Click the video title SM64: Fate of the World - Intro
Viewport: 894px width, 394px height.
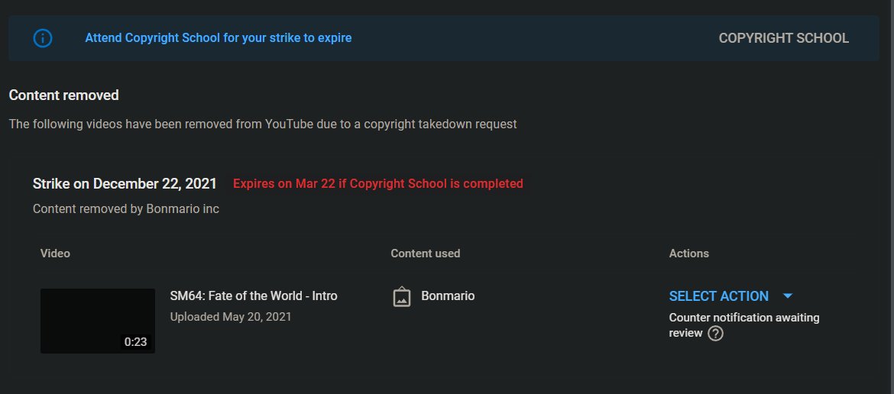[254, 296]
